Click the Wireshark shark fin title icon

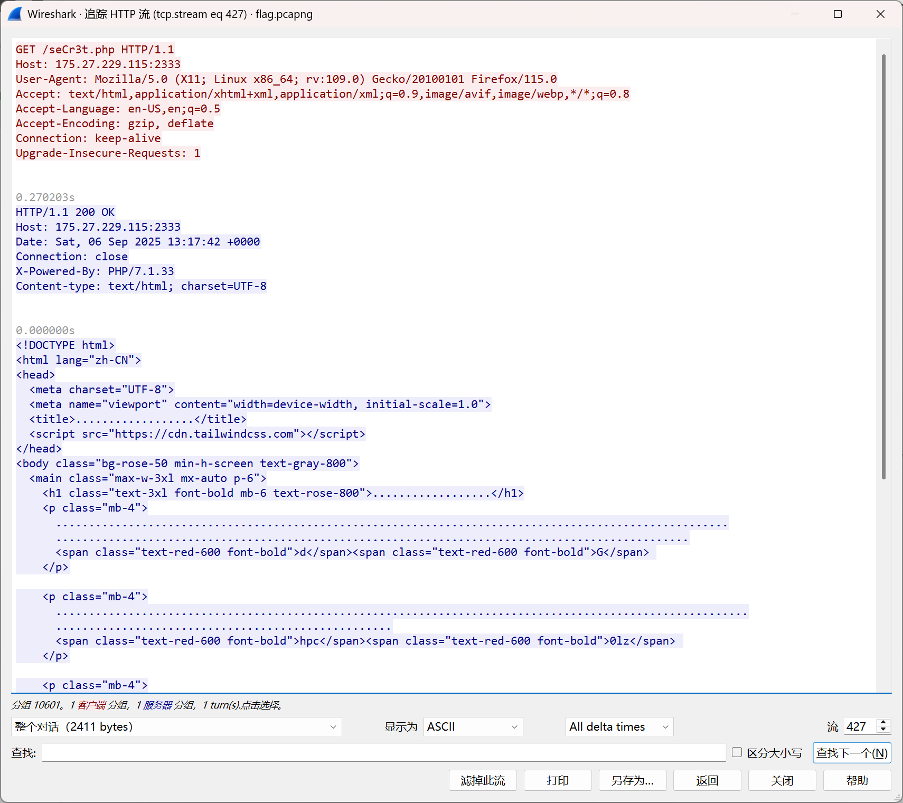click(15, 14)
